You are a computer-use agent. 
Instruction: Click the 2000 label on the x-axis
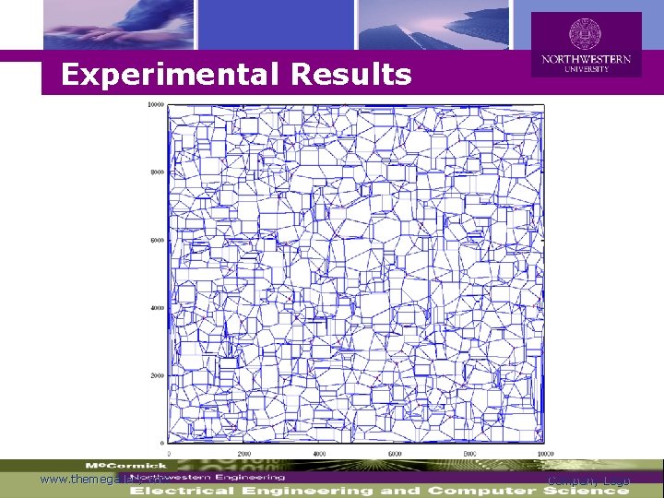click(x=244, y=454)
